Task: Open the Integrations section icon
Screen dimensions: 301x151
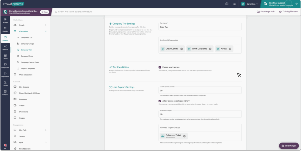Action: pos(5,65)
